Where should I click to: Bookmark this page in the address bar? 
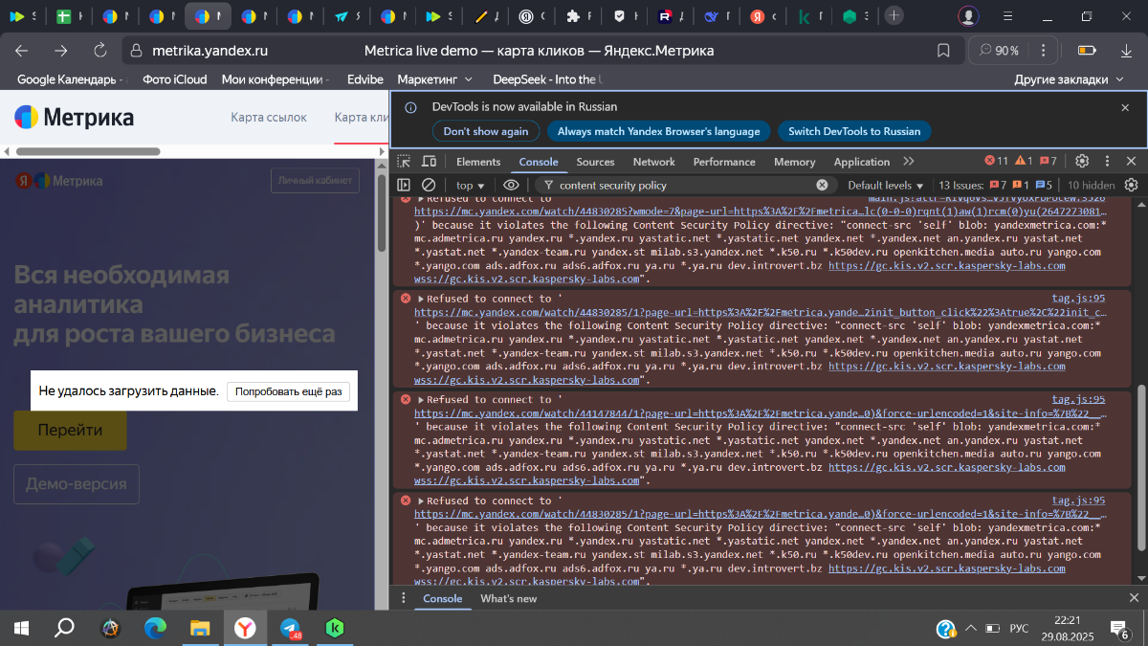943,51
